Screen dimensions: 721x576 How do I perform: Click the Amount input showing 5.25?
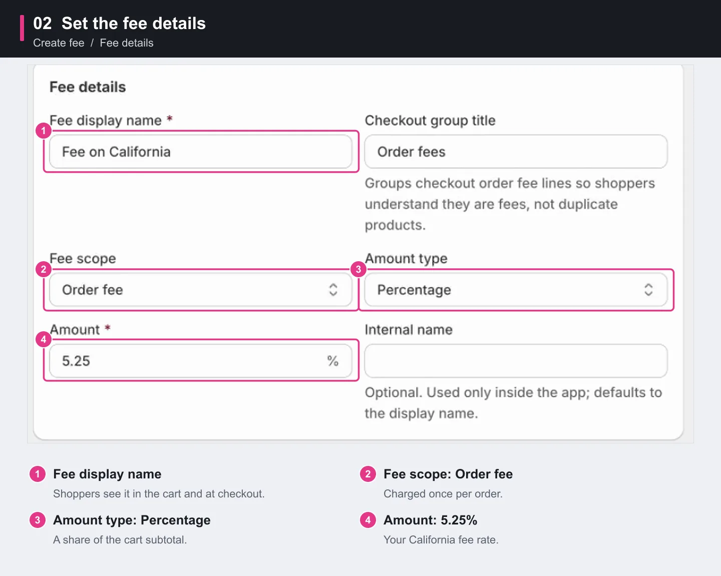pyautogui.click(x=201, y=361)
